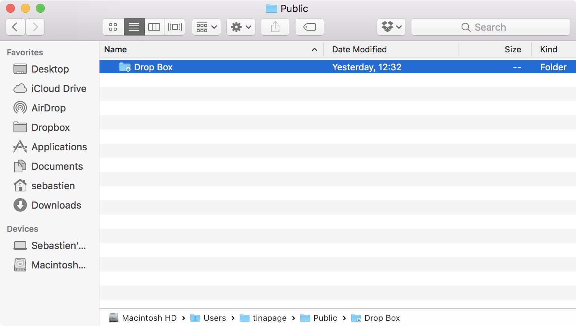Click the Folder kind cell

[553, 67]
